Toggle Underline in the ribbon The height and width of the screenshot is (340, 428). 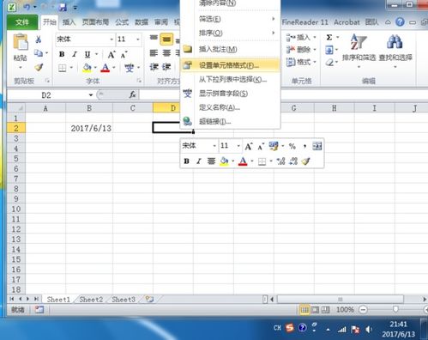pyautogui.click(x=87, y=54)
